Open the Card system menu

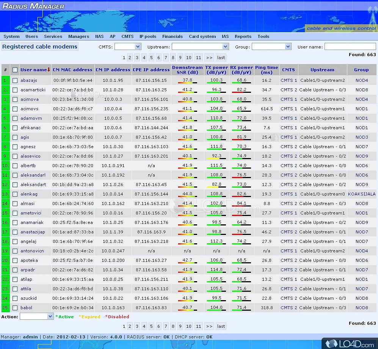pyautogui.click(x=202, y=36)
